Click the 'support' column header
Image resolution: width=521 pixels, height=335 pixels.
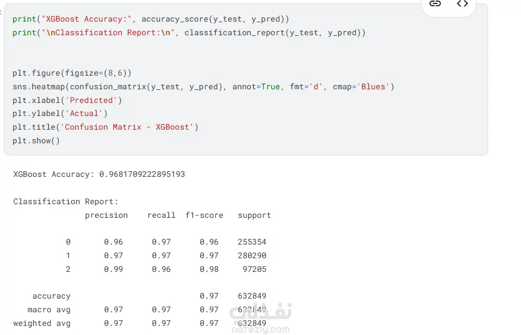click(x=254, y=216)
